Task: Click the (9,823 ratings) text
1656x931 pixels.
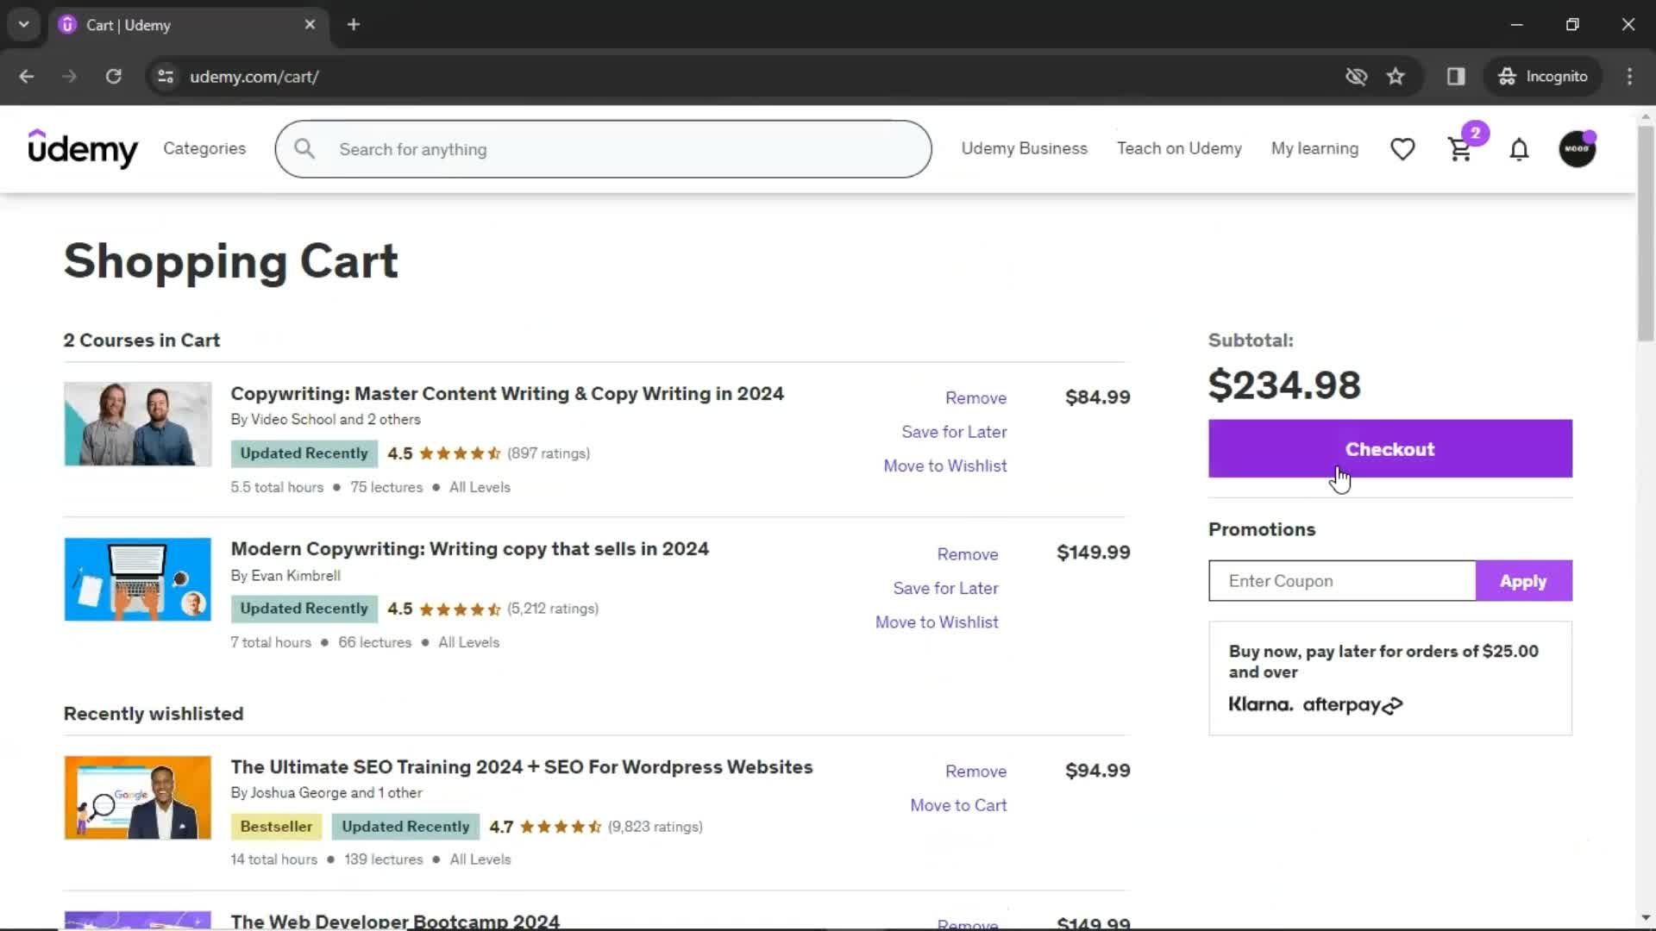Action: pyautogui.click(x=655, y=827)
